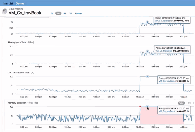Switch to the 7d time range

point(71,13)
